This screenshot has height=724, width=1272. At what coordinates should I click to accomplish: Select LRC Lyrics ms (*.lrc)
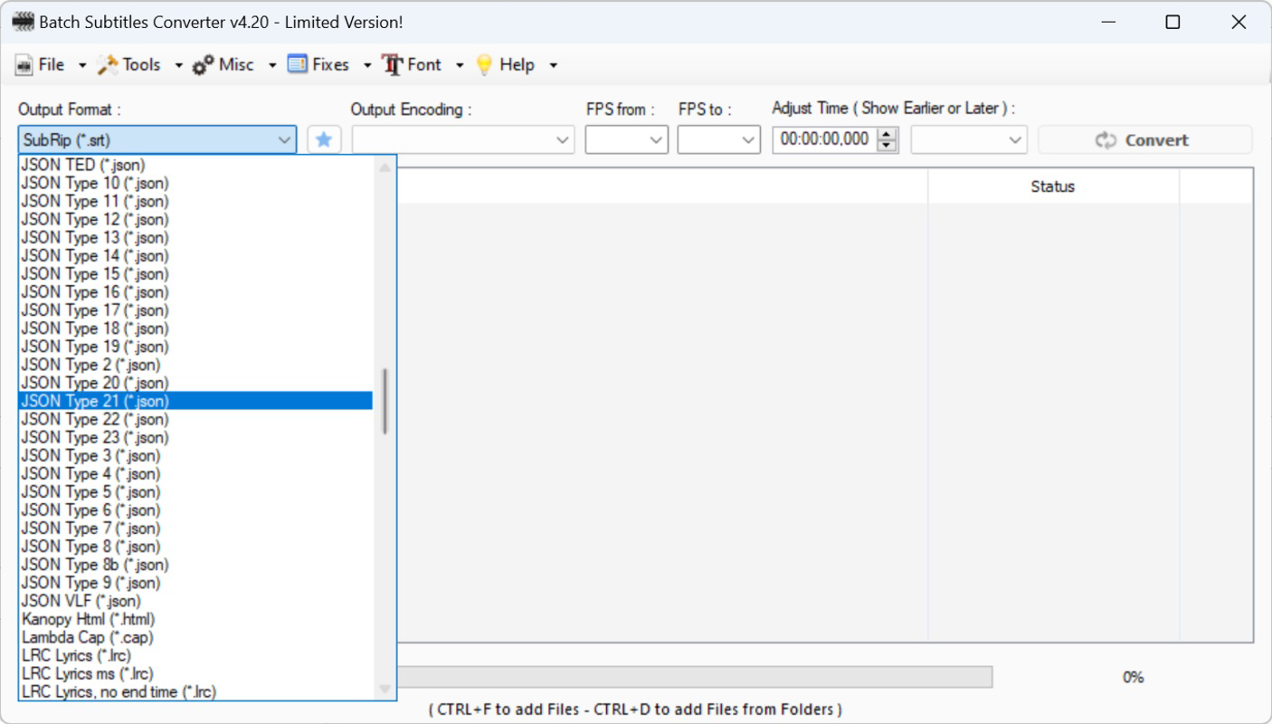pyautogui.click(x=195, y=673)
